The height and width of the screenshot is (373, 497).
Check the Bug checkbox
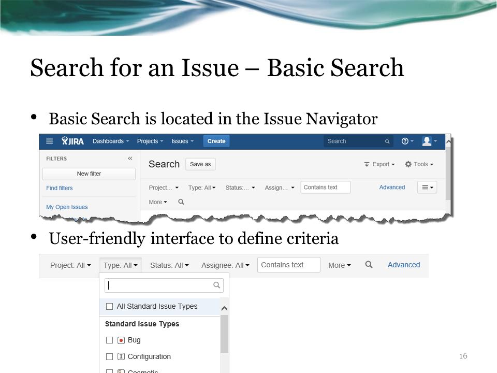(x=109, y=340)
